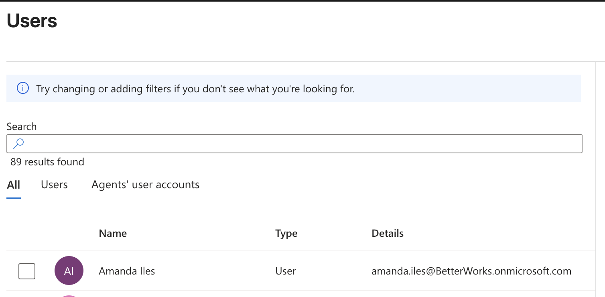Click the Type column header

[x=286, y=233]
